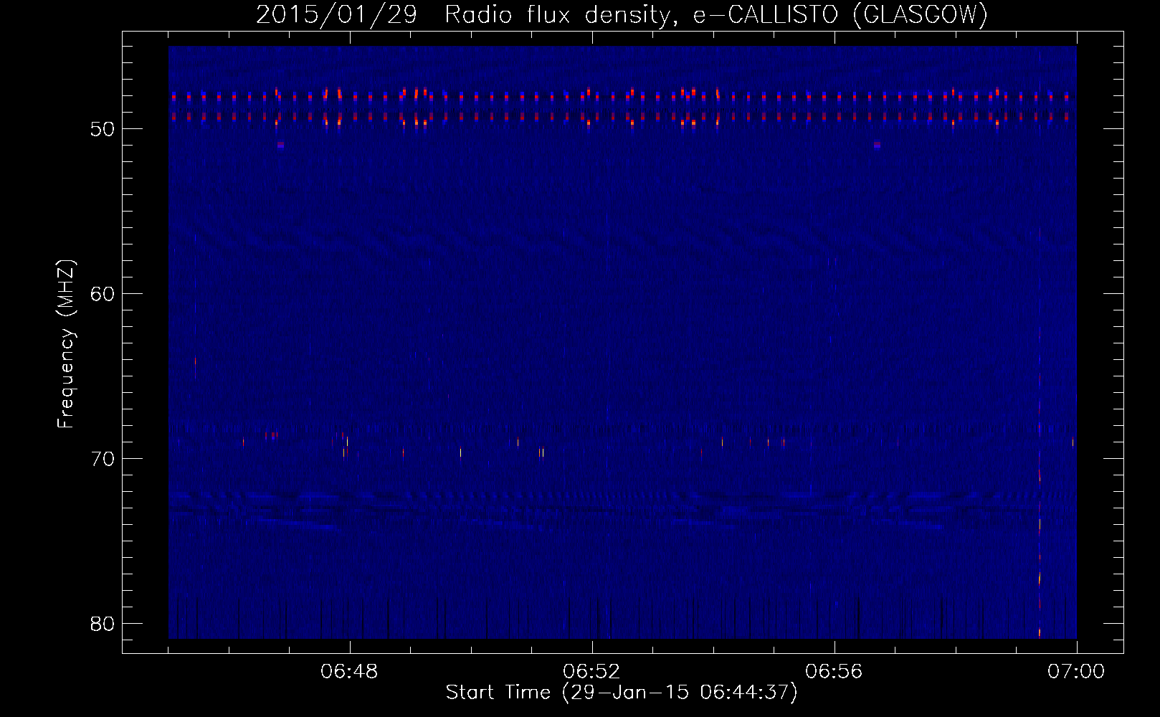Click the 60 frequency tick label
The height and width of the screenshot is (717, 1160).
[103, 294]
